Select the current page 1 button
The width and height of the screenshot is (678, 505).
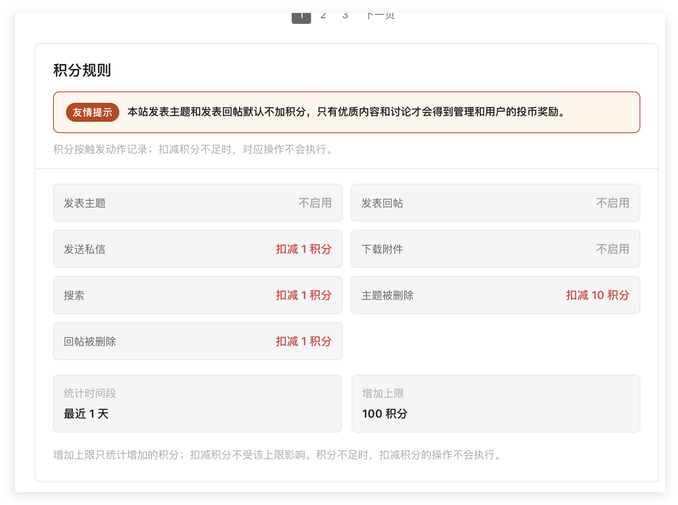pos(301,18)
